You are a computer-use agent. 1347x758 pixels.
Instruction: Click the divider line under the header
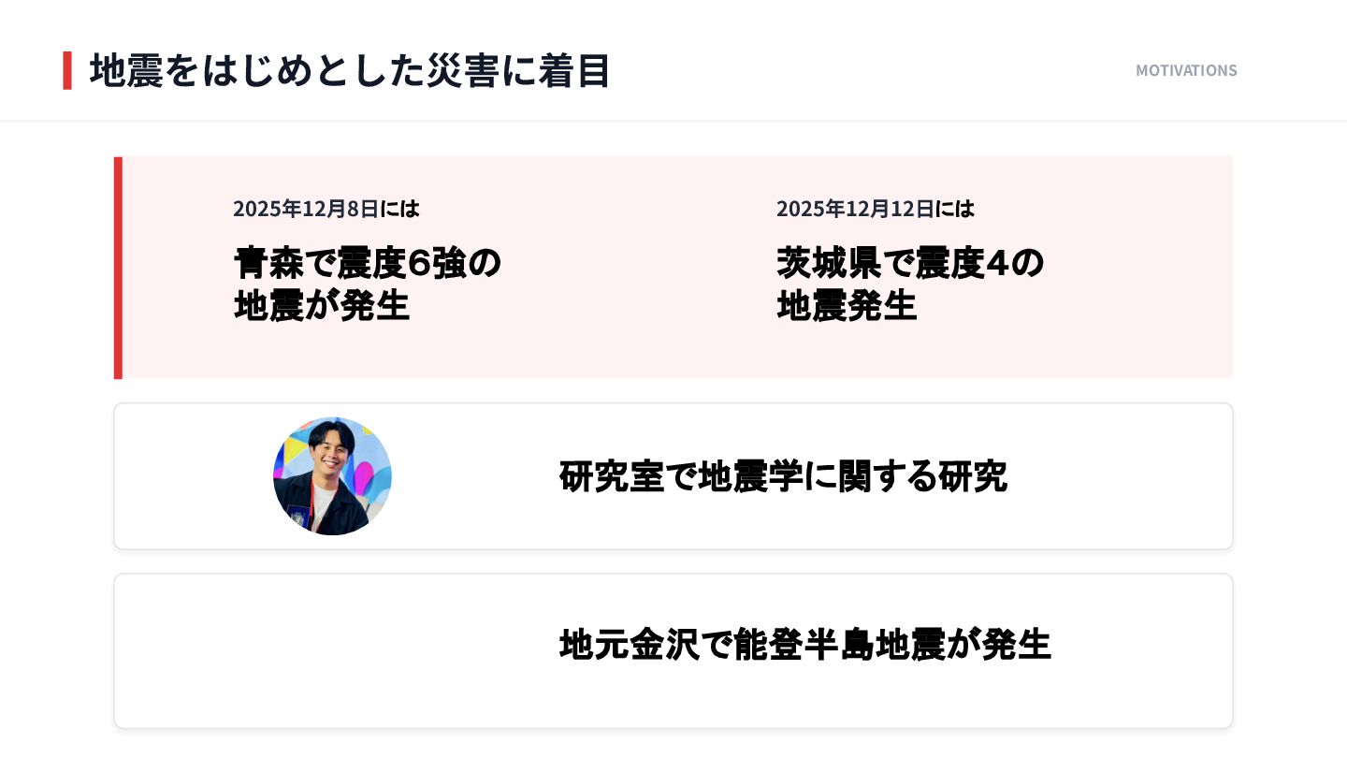[x=673, y=121]
